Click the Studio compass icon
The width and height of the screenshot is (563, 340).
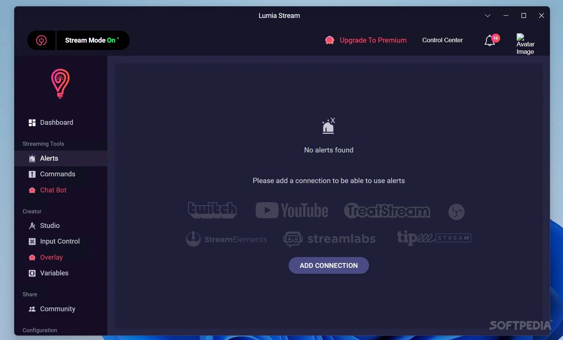32,226
